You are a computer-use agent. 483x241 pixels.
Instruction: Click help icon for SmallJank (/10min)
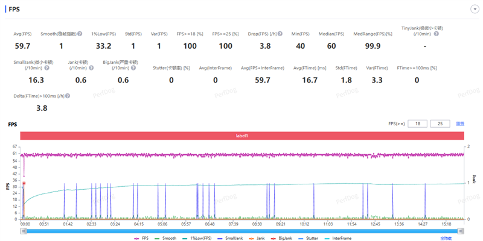(47, 68)
